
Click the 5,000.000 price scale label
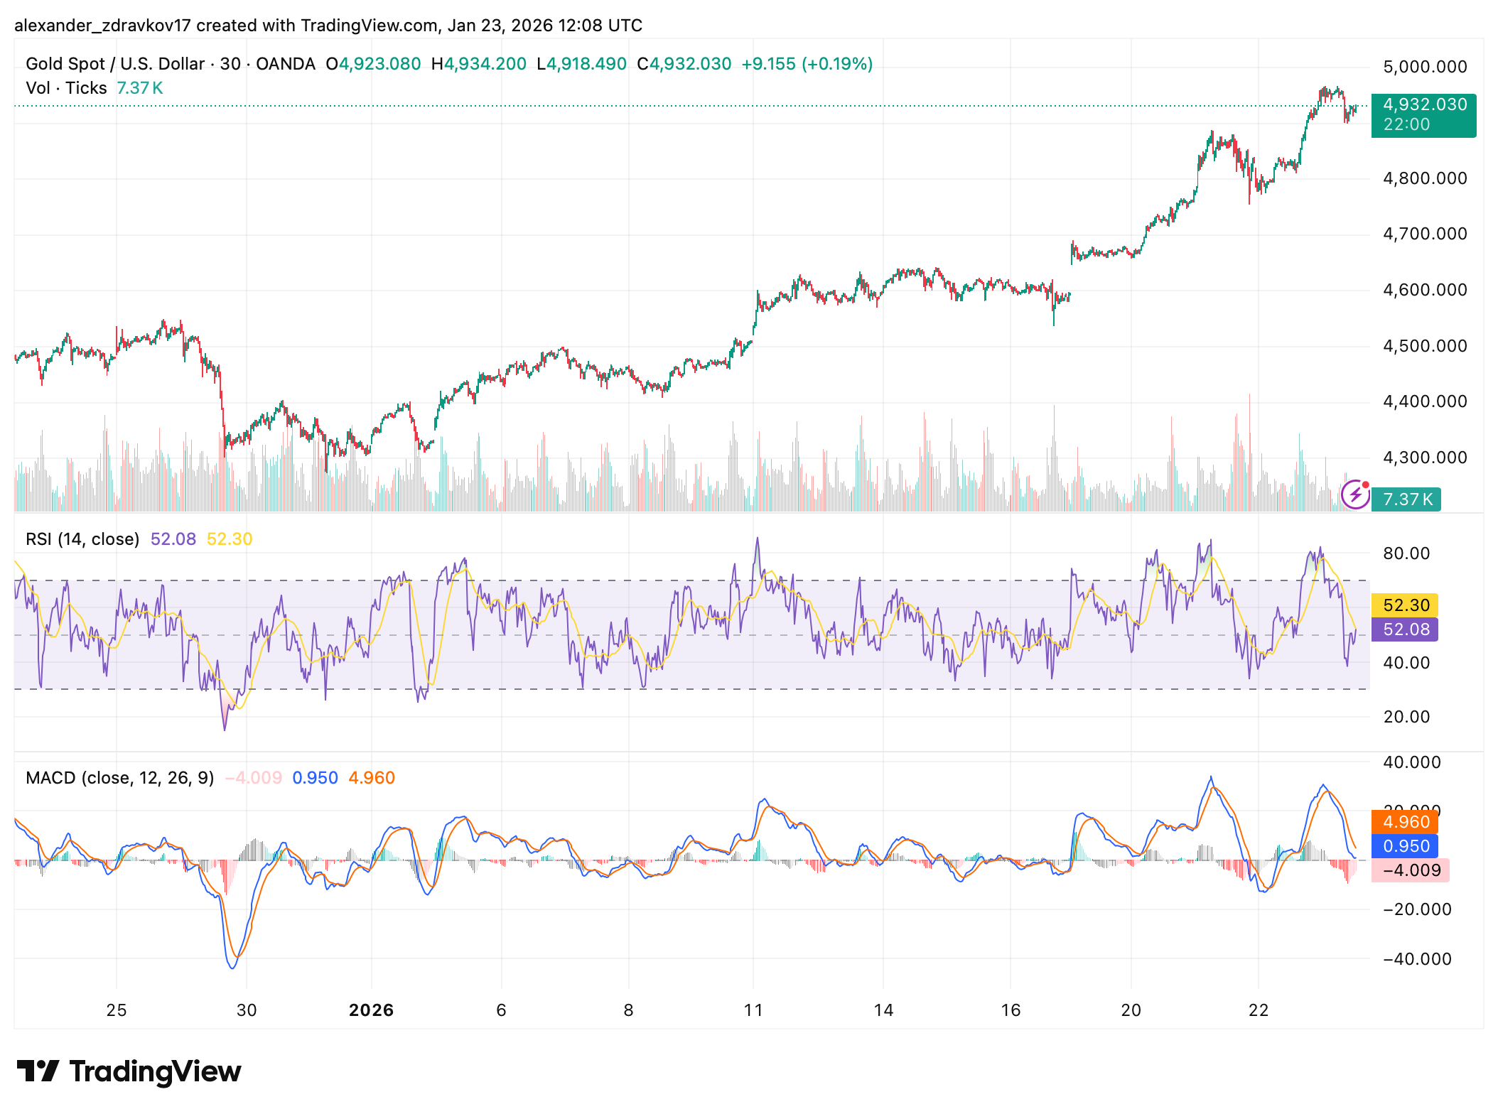[x=1424, y=67]
